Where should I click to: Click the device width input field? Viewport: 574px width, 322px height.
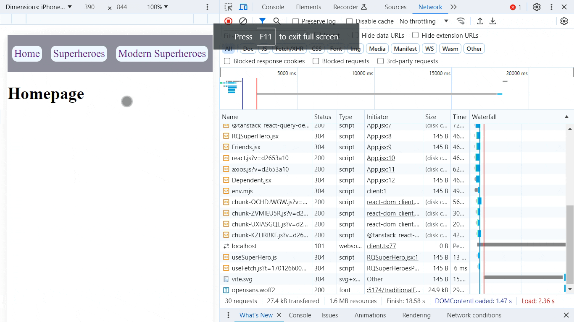click(x=90, y=7)
